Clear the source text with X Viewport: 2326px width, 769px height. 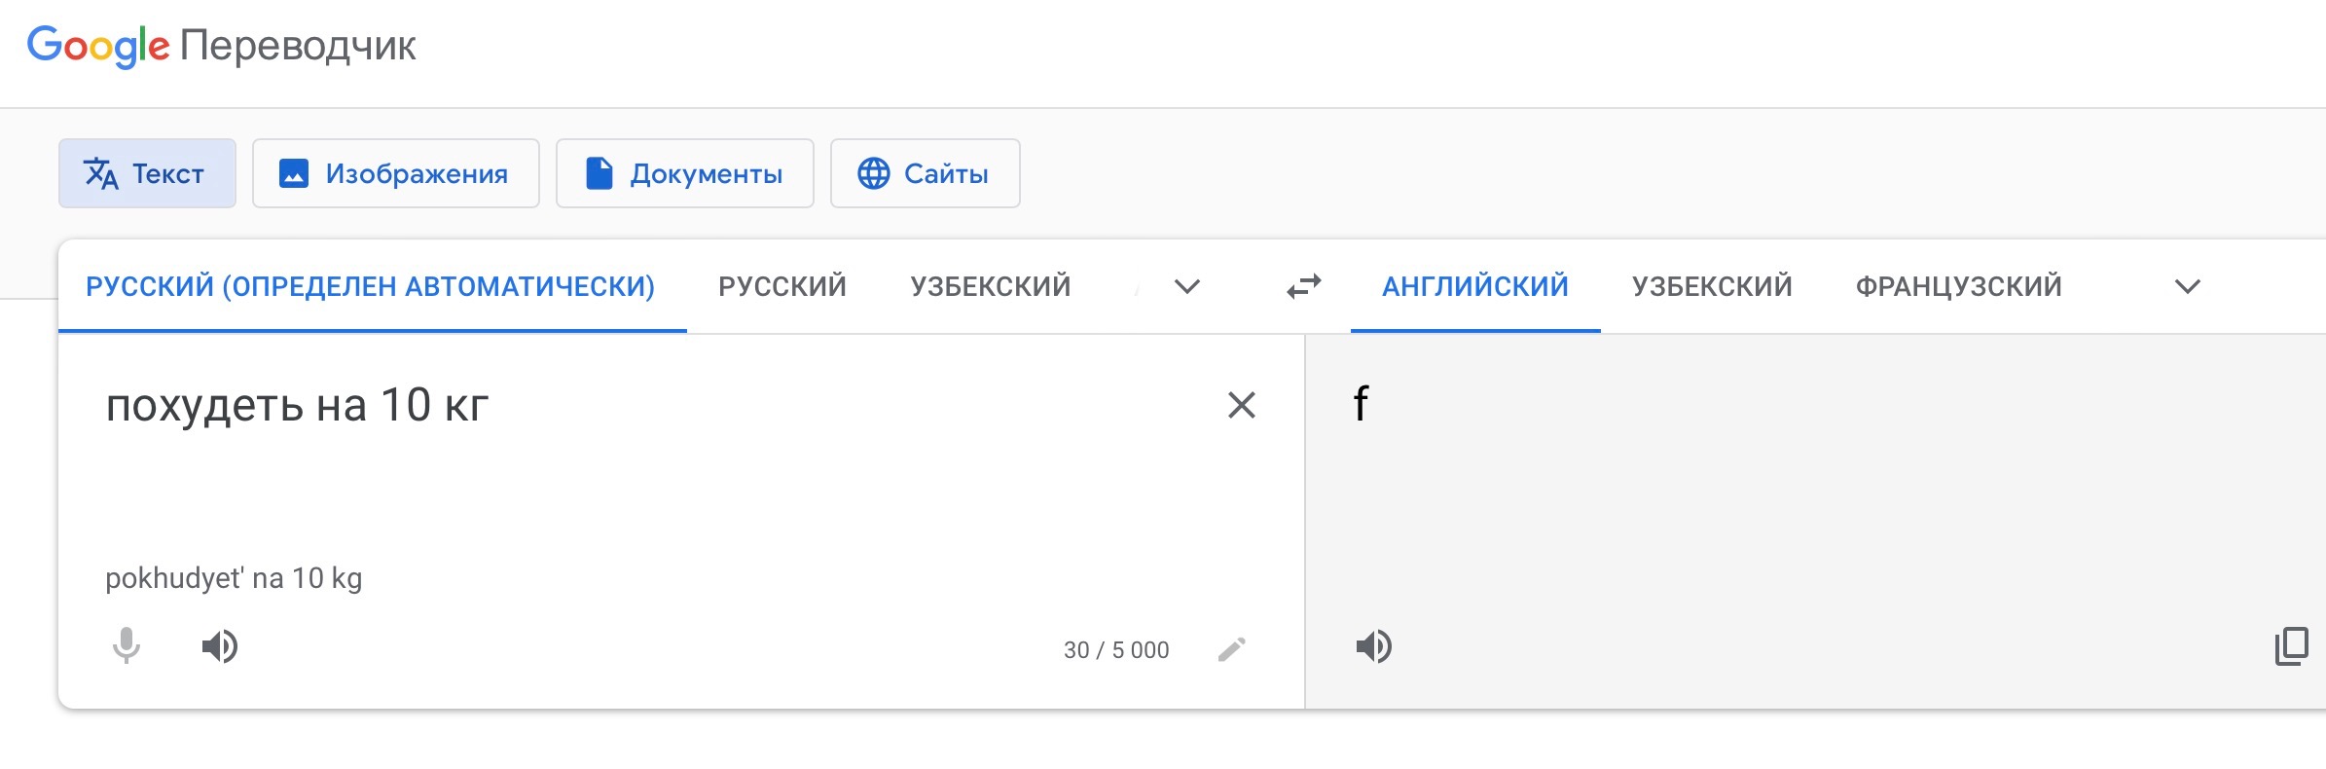pyautogui.click(x=1241, y=405)
